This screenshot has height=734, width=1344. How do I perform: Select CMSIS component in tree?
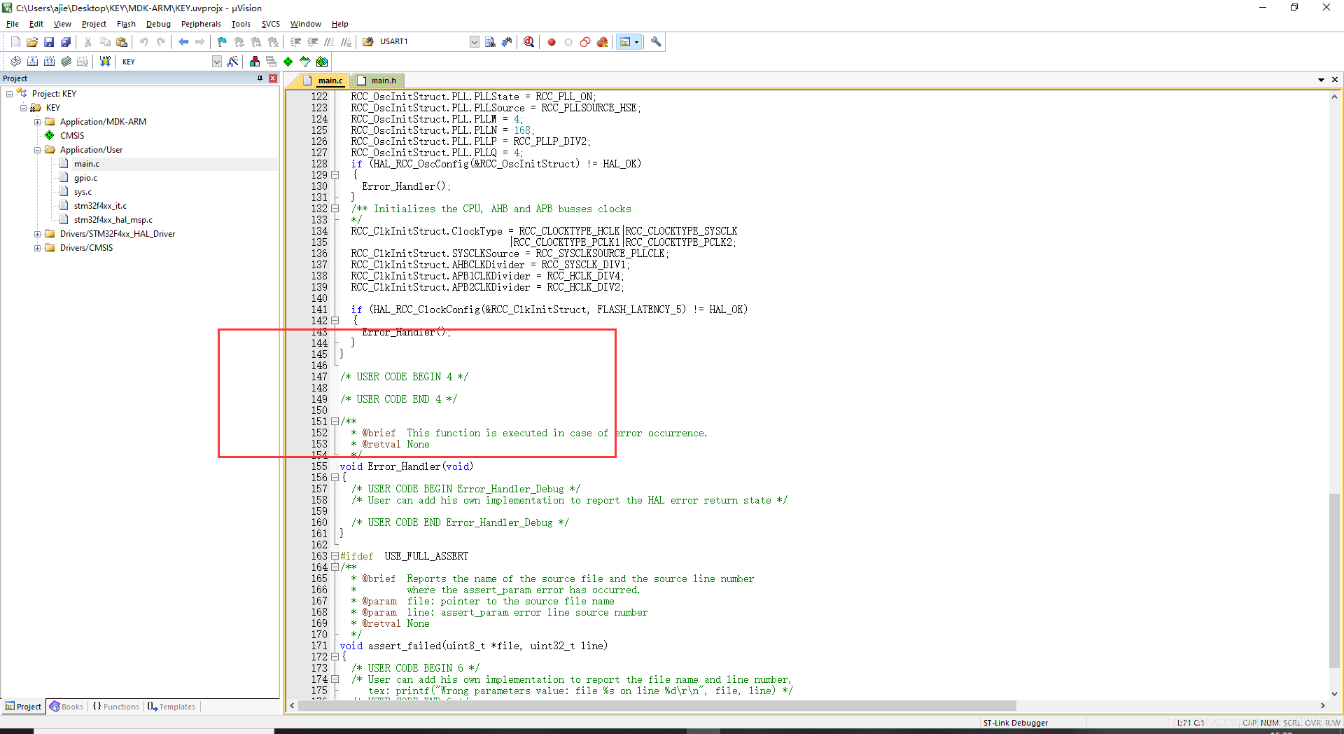tap(71, 136)
